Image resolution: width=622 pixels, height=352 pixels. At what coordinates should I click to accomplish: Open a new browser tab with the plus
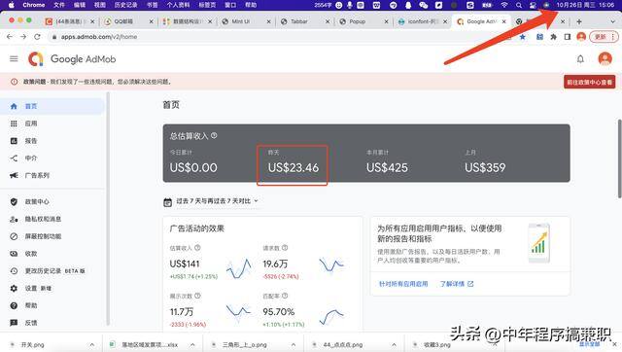pos(579,21)
